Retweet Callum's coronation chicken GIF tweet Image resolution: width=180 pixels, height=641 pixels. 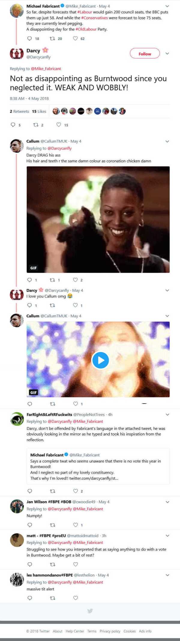tap(52, 280)
